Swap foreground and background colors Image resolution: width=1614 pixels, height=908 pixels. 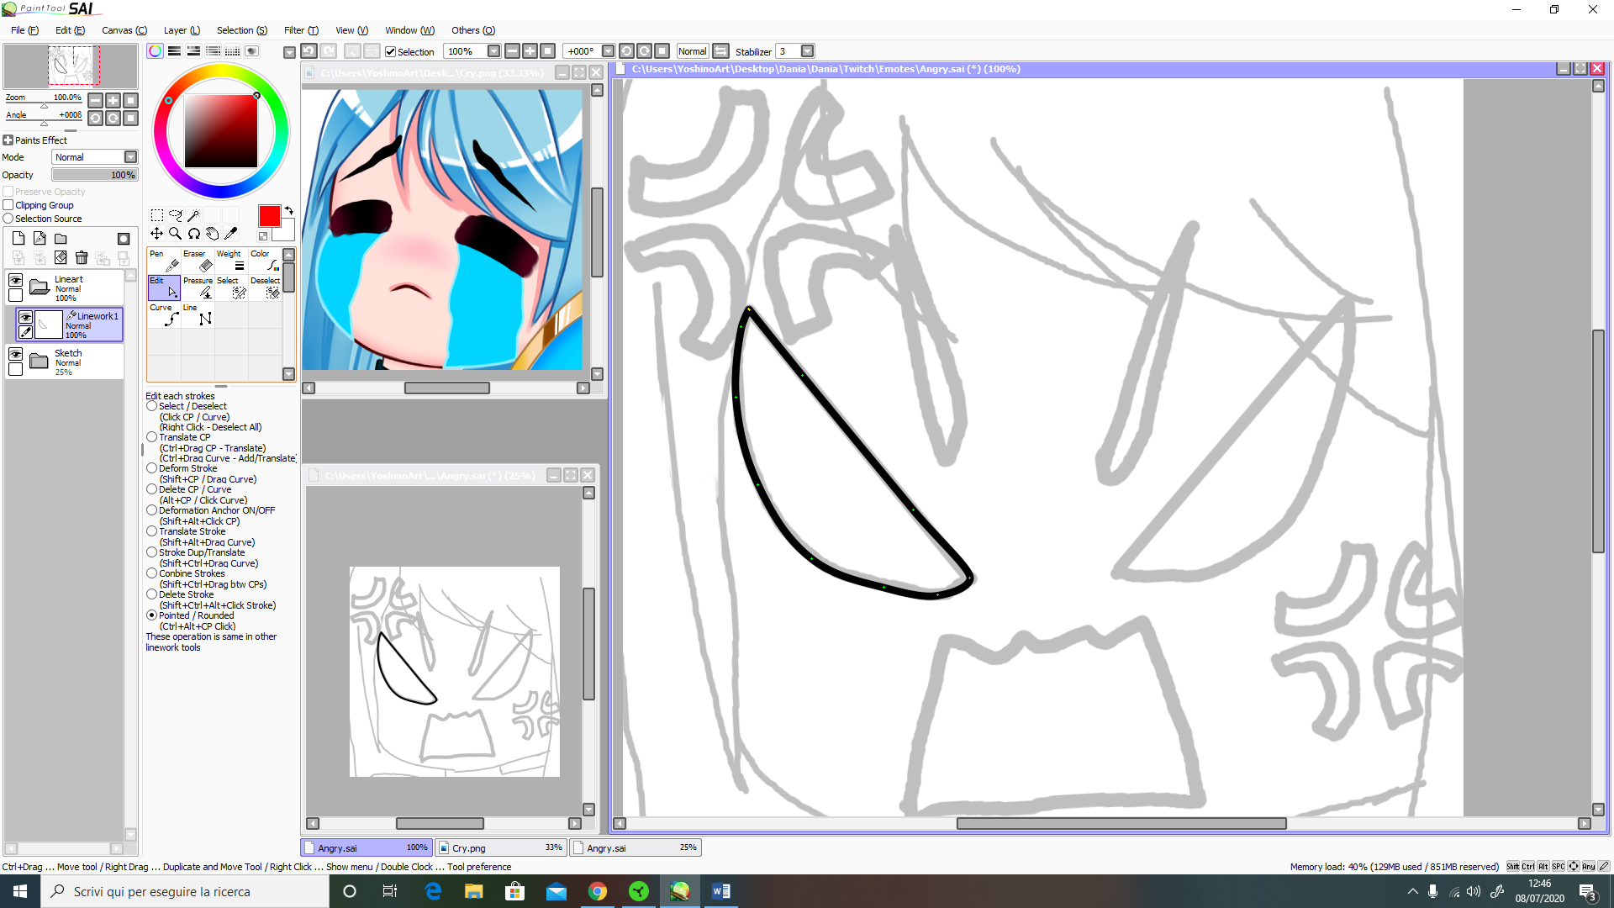(288, 210)
